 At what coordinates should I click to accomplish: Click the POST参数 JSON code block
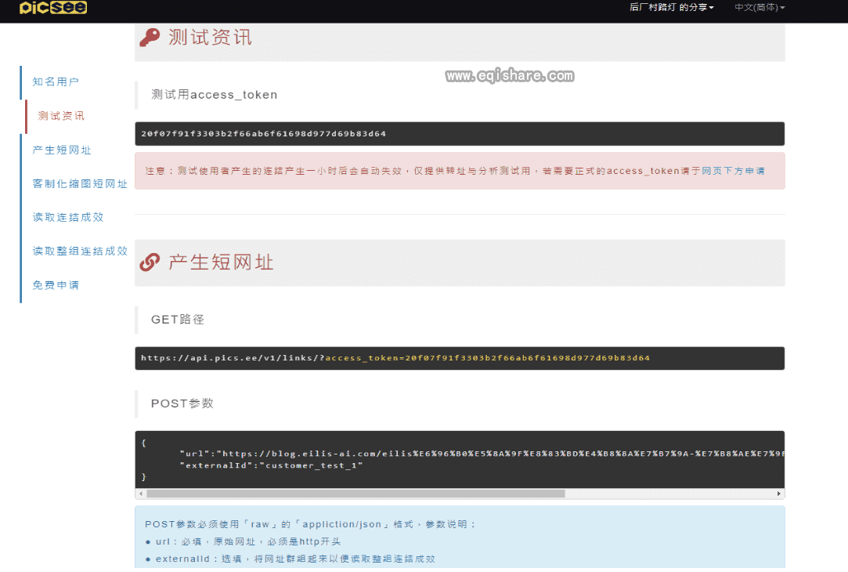click(x=460, y=458)
